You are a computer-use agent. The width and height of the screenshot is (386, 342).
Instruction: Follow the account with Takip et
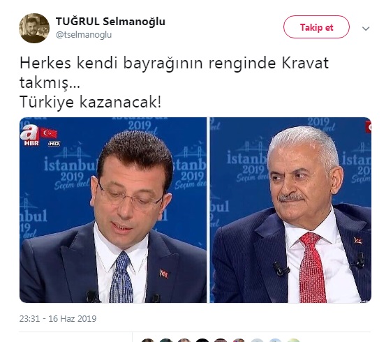(316, 27)
